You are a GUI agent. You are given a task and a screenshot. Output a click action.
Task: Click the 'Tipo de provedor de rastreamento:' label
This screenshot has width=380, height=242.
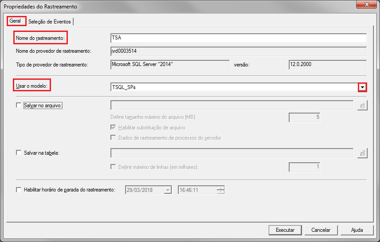(x=52, y=65)
